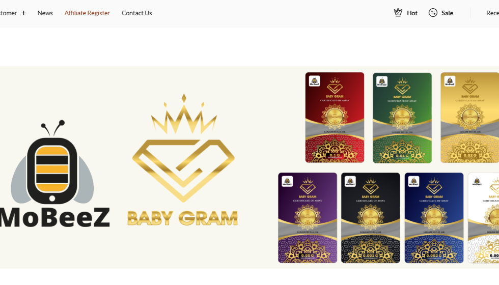Click the percent Sale icon
The width and height of the screenshot is (499, 285).
click(x=433, y=13)
